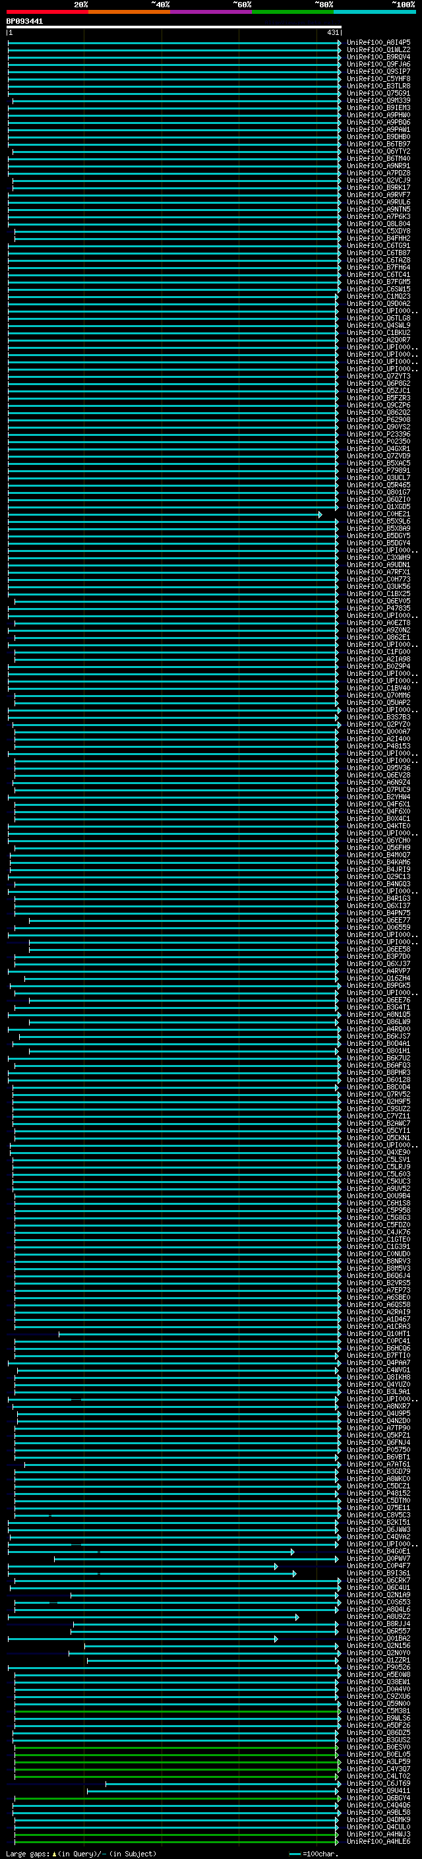Screen dimensions: 422x1859
Task: Click the red 20% legend color segment
Action: point(47,13)
